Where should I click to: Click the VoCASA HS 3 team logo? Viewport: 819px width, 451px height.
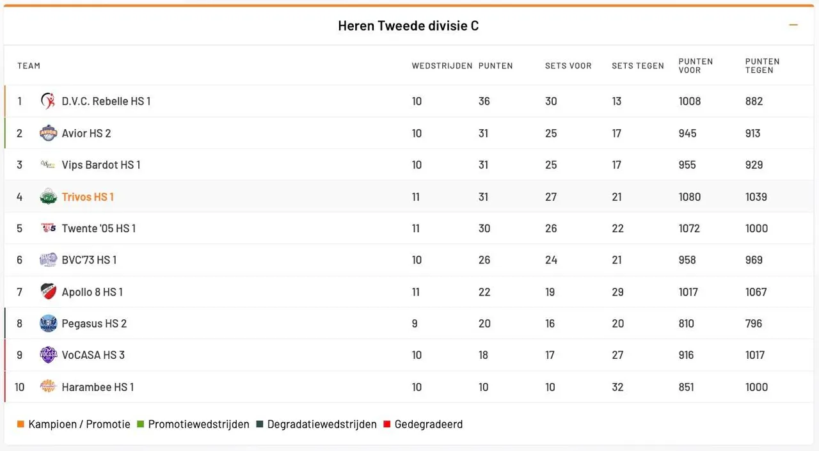click(x=48, y=355)
